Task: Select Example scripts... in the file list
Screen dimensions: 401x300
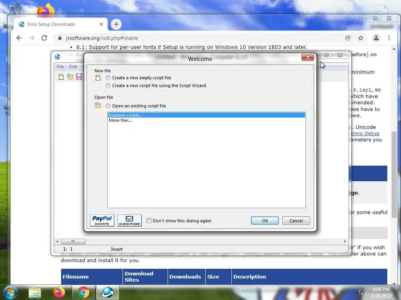Action: 206,115
